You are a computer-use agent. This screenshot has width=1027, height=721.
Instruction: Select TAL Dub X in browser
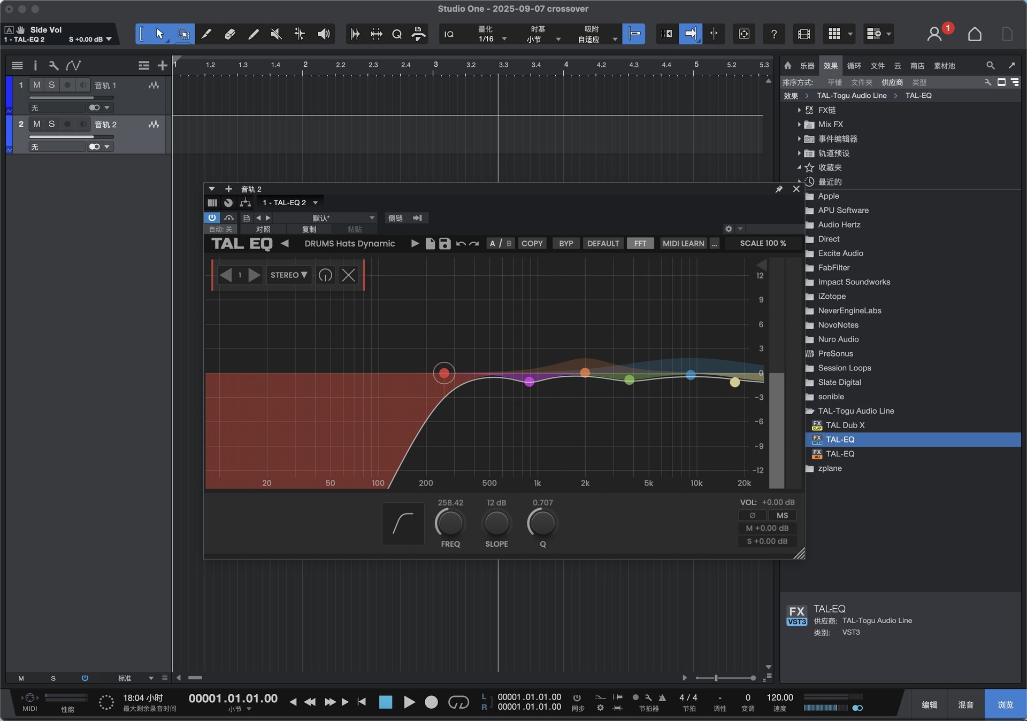[845, 425]
